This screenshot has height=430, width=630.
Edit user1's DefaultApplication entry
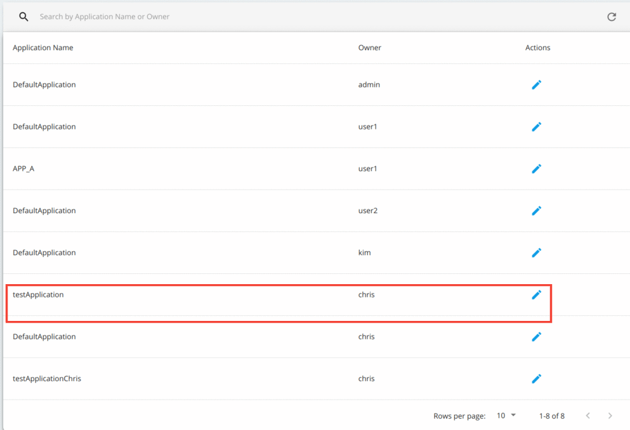[x=536, y=127]
